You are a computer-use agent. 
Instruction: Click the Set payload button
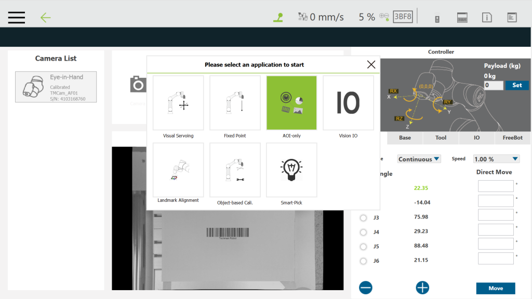click(517, 85)
